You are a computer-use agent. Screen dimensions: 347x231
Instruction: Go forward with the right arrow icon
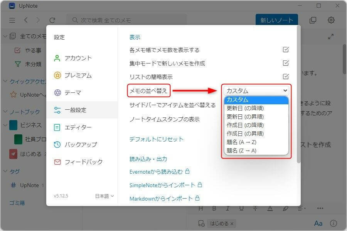point(38,20)
